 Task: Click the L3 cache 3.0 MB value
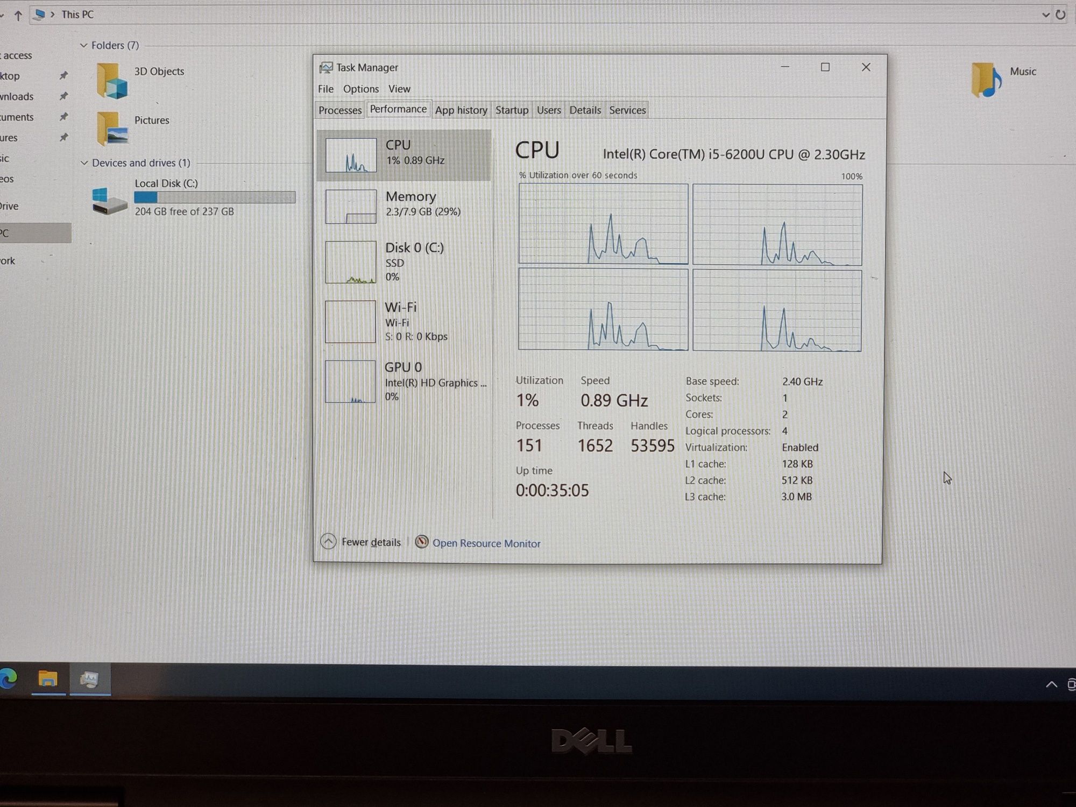click(796, 497)
